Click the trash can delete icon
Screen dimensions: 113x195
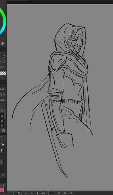[3, 131]
